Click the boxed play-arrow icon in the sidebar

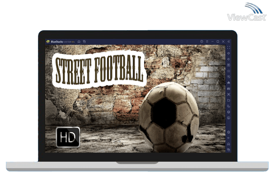229,65
